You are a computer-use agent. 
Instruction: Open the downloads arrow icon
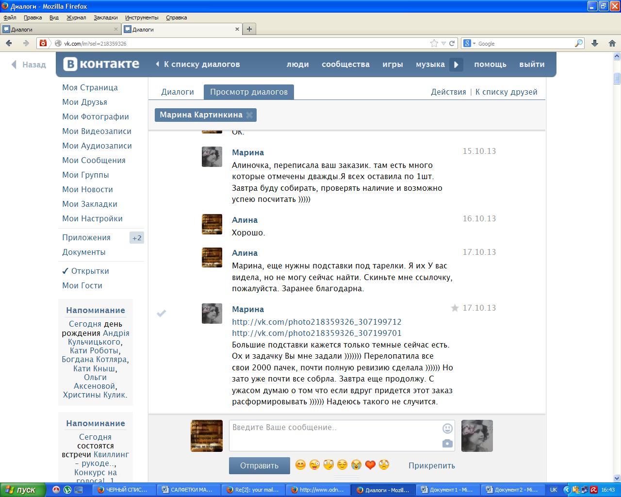pyautogui.click(x=595, y=43)
